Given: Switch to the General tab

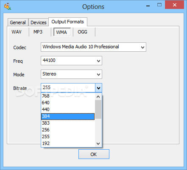Looking at the screenshot, I should [x=18, y=22].
